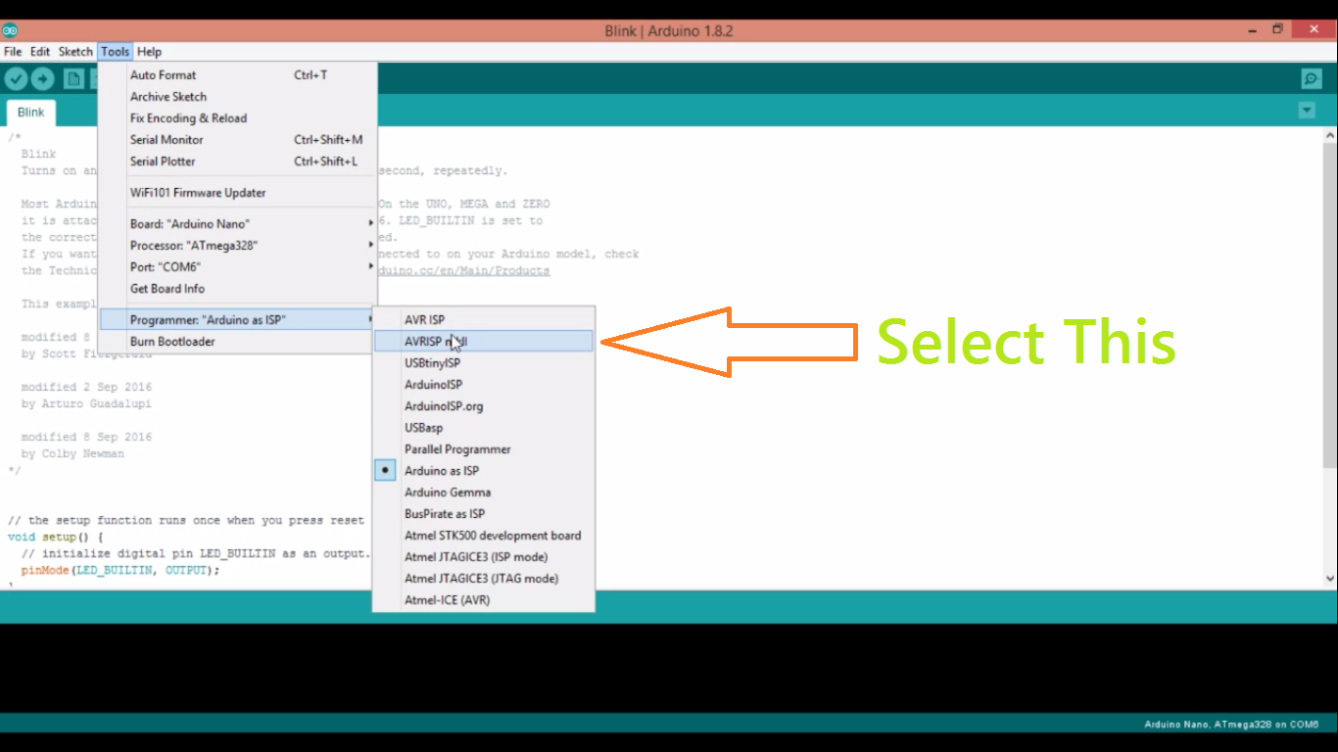
Task: Create a new sketch using the toolbar icon
Action: tap(73, 78)
